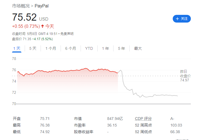This screenshot has height=140, width=204.
Task: Click the plus icon in 关注 button
Action: 177,19
